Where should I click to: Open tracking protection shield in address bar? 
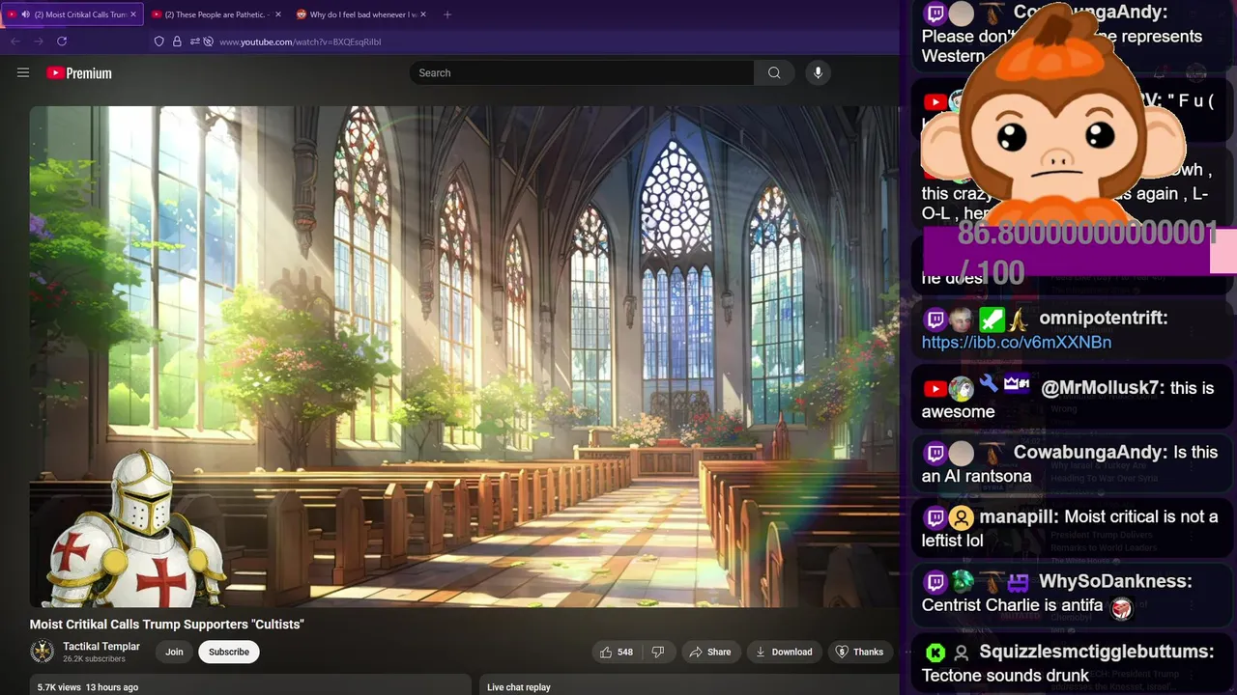pos(159,42)
